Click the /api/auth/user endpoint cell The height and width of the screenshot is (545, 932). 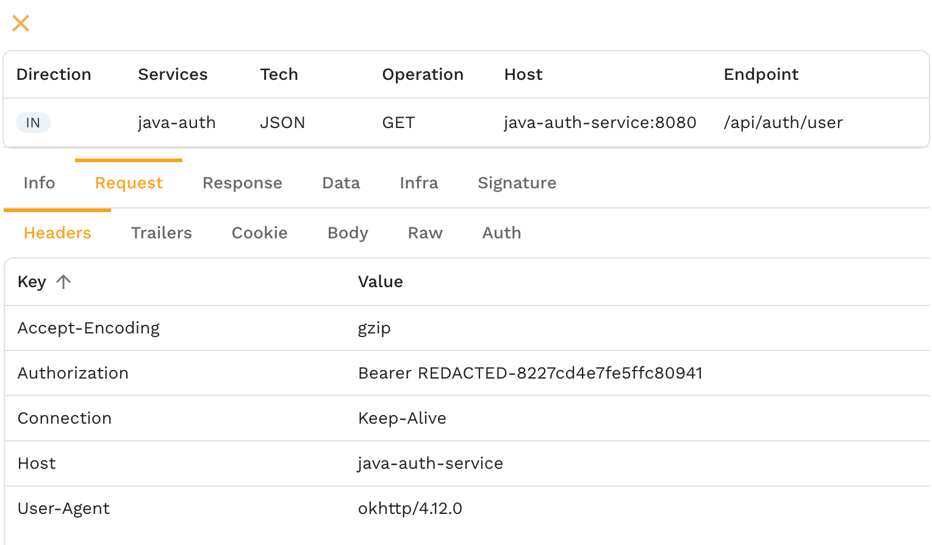click(x=783, y=123)
